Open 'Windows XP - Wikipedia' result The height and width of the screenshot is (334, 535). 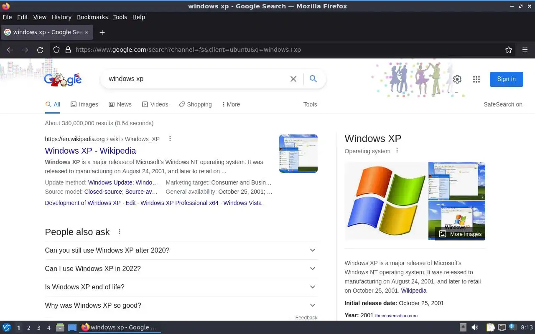coord(90,151)
